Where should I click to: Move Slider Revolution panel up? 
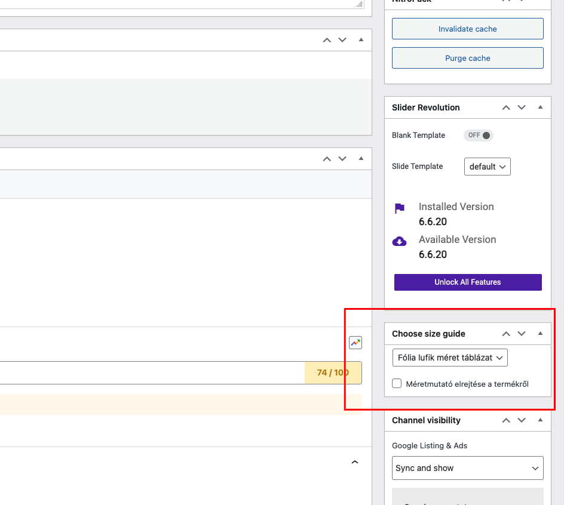click(x=506, y=107)
